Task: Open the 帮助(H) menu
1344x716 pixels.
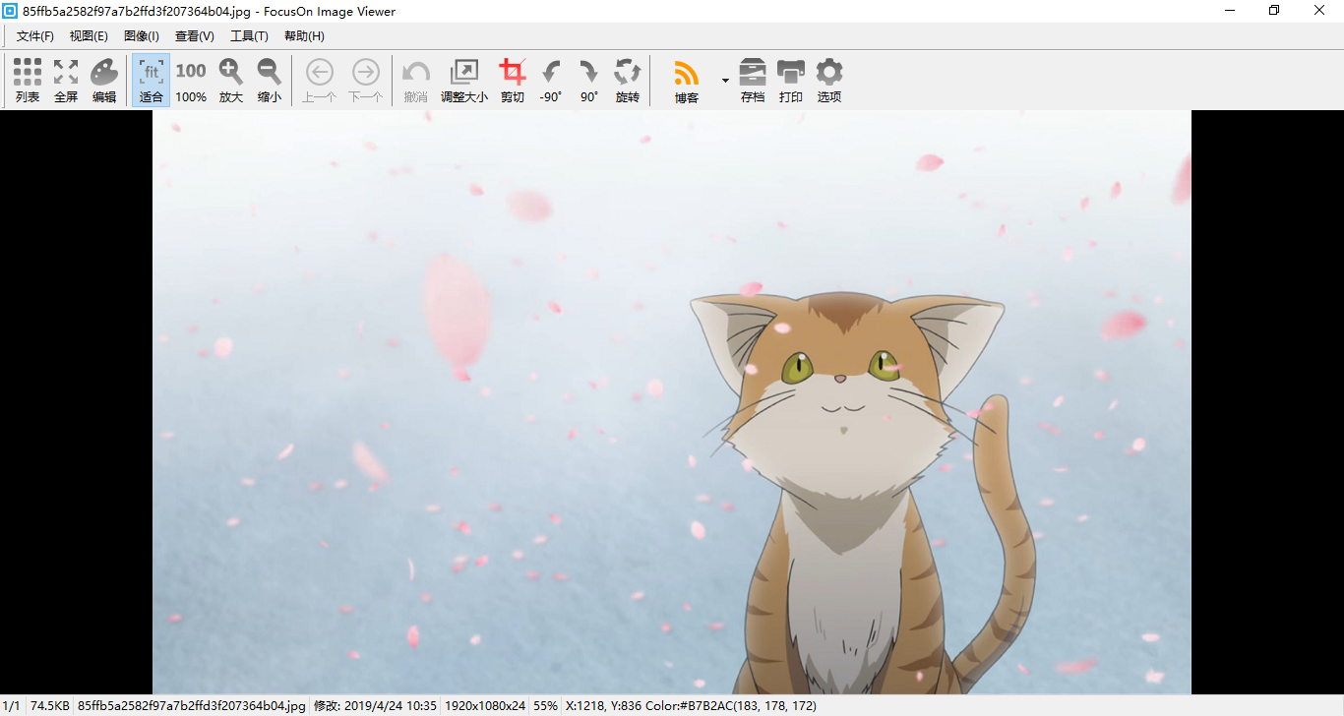Action: 304,36
